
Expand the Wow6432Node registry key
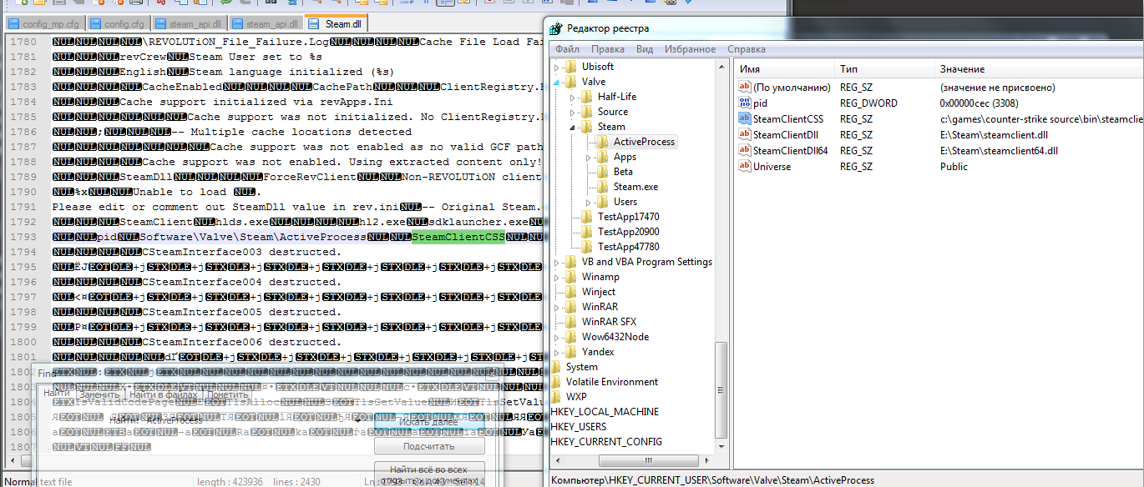pyautogui.click(x=557, y=337)
